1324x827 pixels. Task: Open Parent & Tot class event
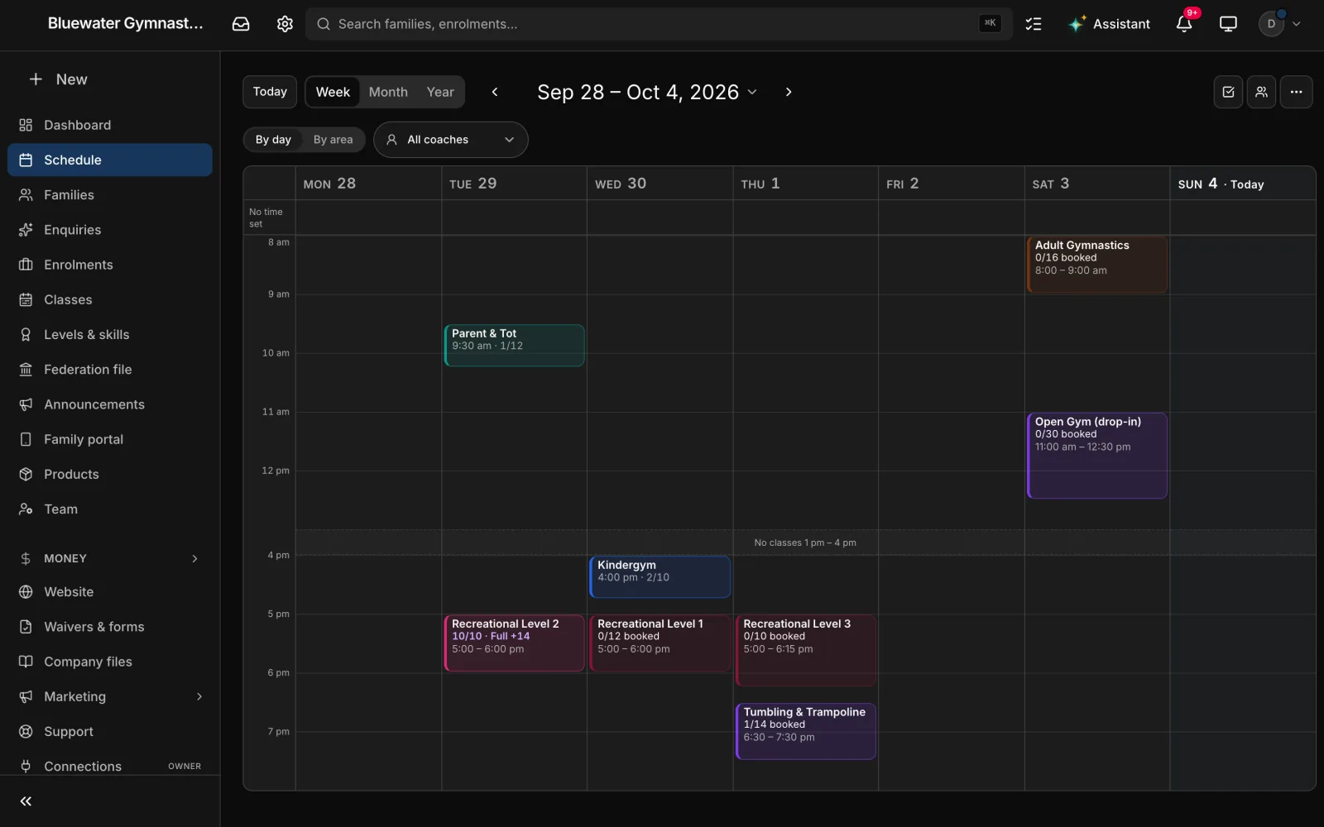515,346
